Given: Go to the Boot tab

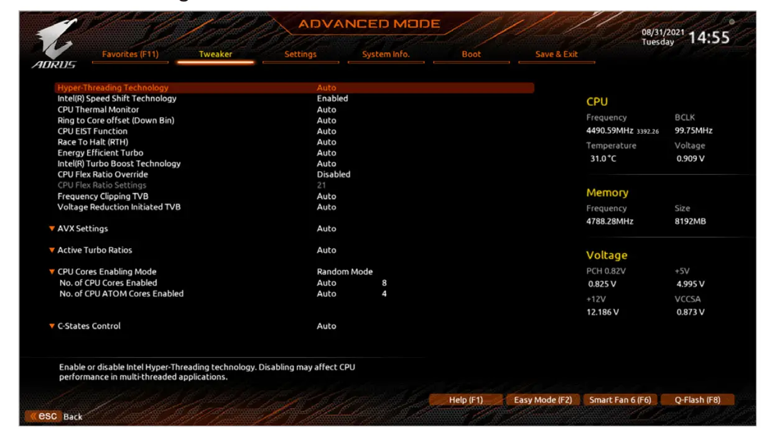Looking at the screenshot, I should coord(470,54).
